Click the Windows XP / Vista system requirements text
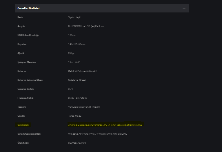The image size is (222, 152). 97,134
